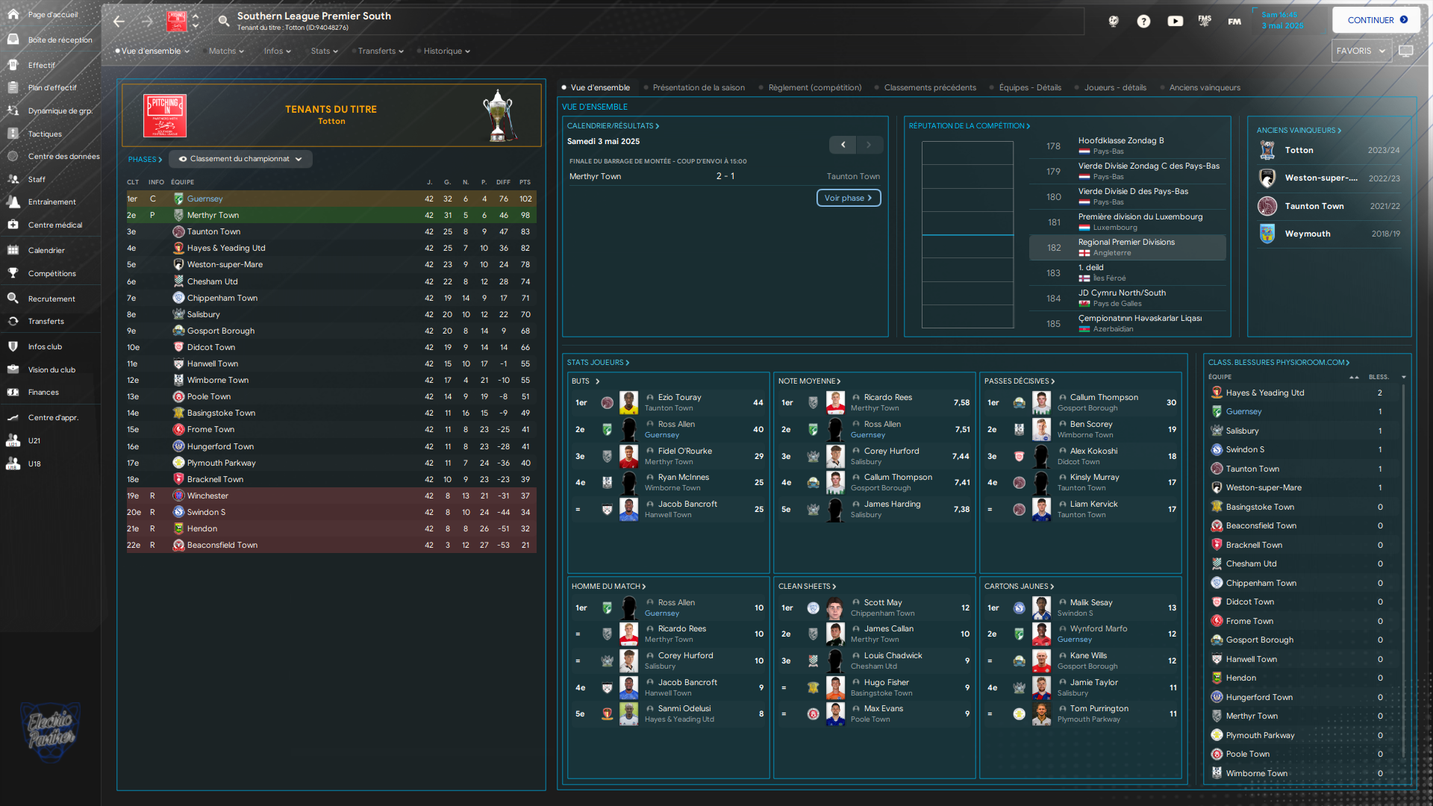Screen dimensions: 1433x806
Task: Go back with the left arrow icon
Action: pyautogui.click(x=119, y=21)
